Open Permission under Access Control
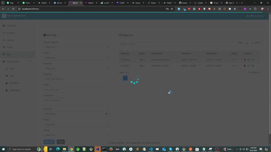 17,83
